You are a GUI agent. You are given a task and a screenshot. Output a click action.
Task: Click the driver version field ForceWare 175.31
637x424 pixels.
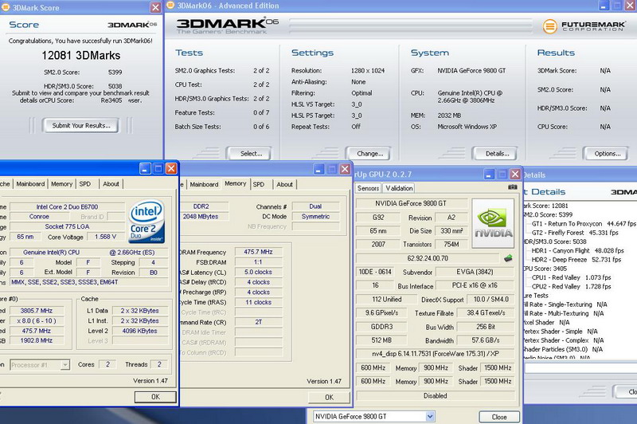435,354
